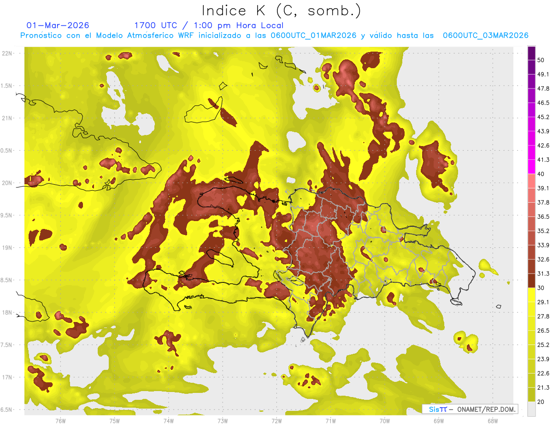The image size is (553, 427).
Task: Click the legend value "33.9"
Action: 543,245
